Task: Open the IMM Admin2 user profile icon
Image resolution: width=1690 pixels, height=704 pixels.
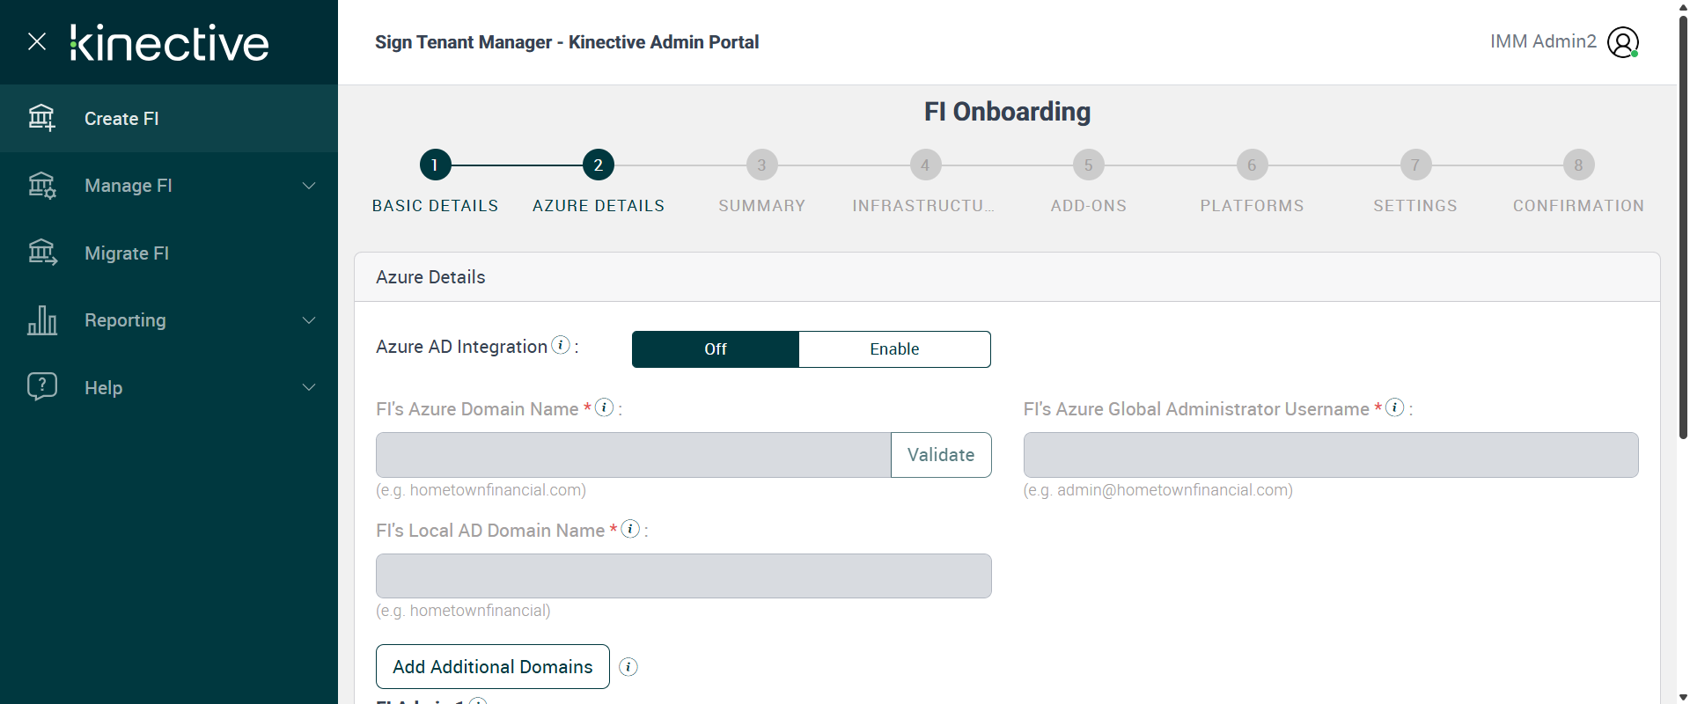Action: [x=1622, y=42]
